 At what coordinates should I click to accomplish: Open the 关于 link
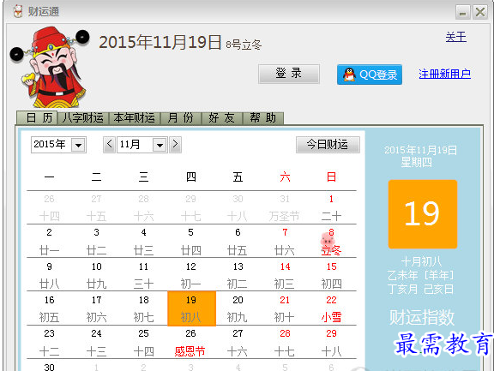click(455, 37)
